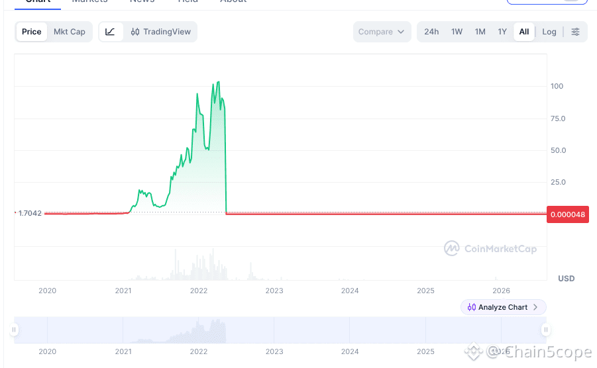Expand the Compare dropdown
This screenshot has height=368, width=597.
pyautogui.click(x=382, y=32)
